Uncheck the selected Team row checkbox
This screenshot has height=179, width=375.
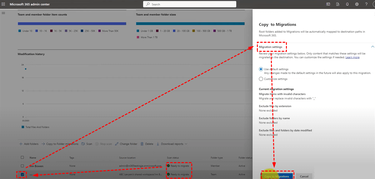tap(22, 174)
